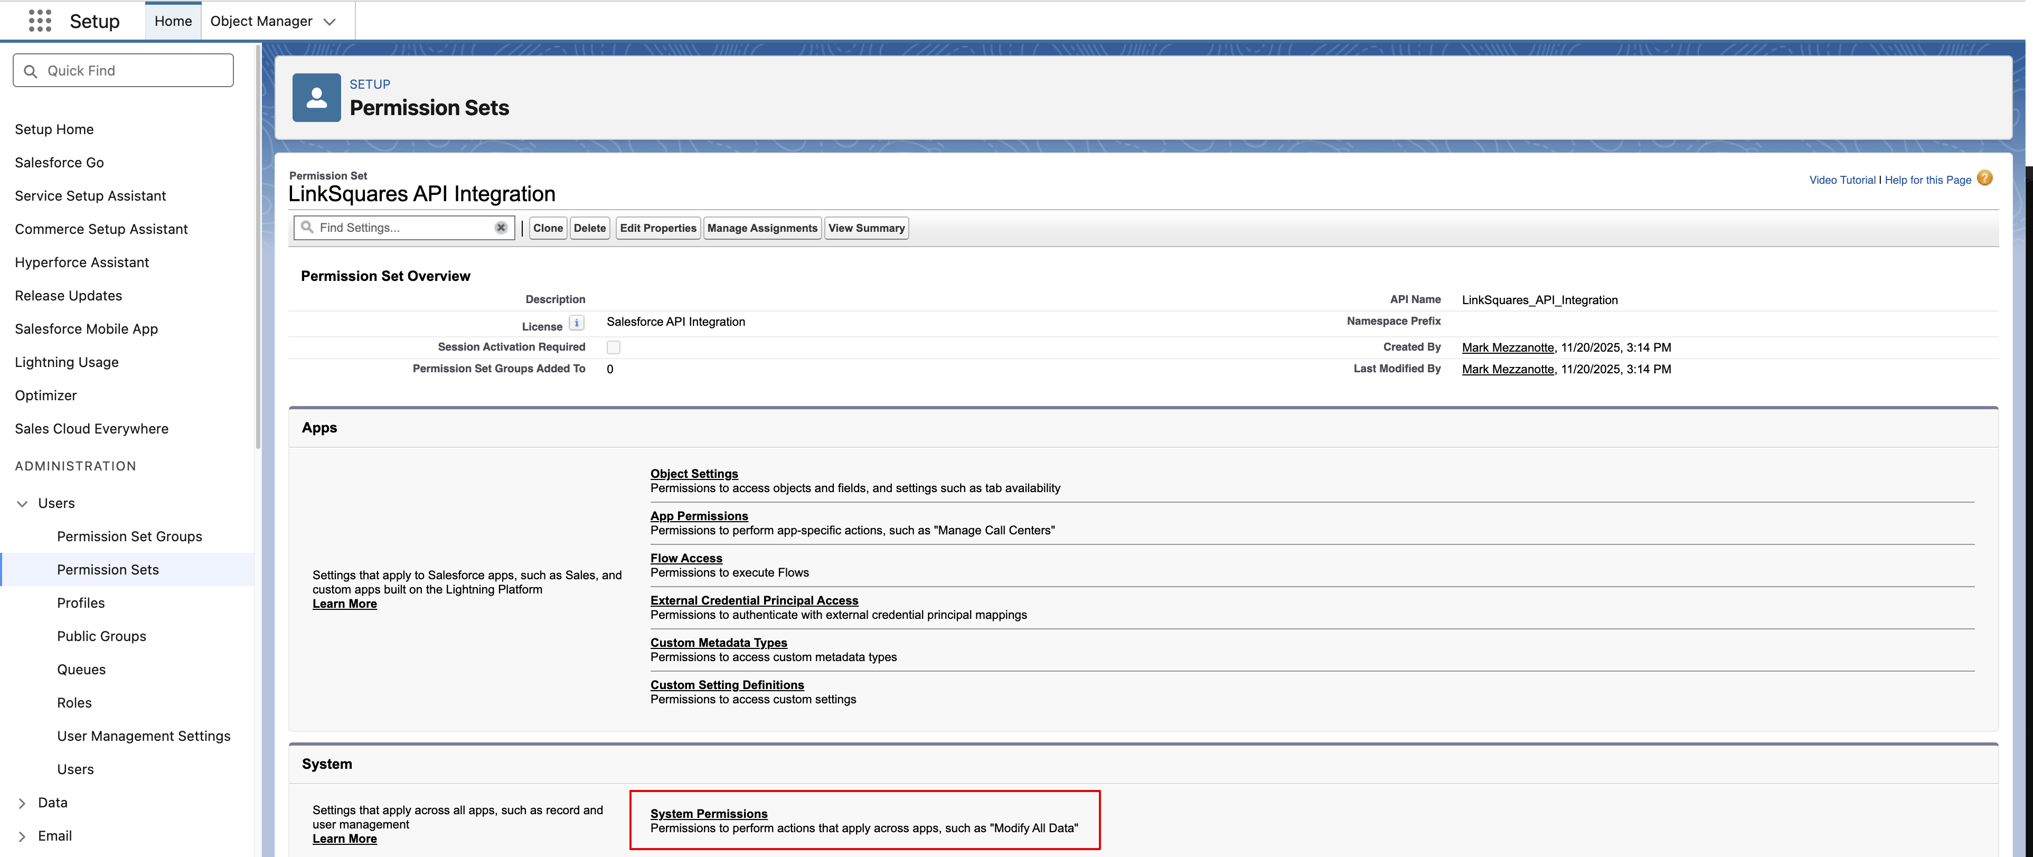Click the orange help question mark icon
Viewport: 2033px width, 857px height.
click(1985, 178)
